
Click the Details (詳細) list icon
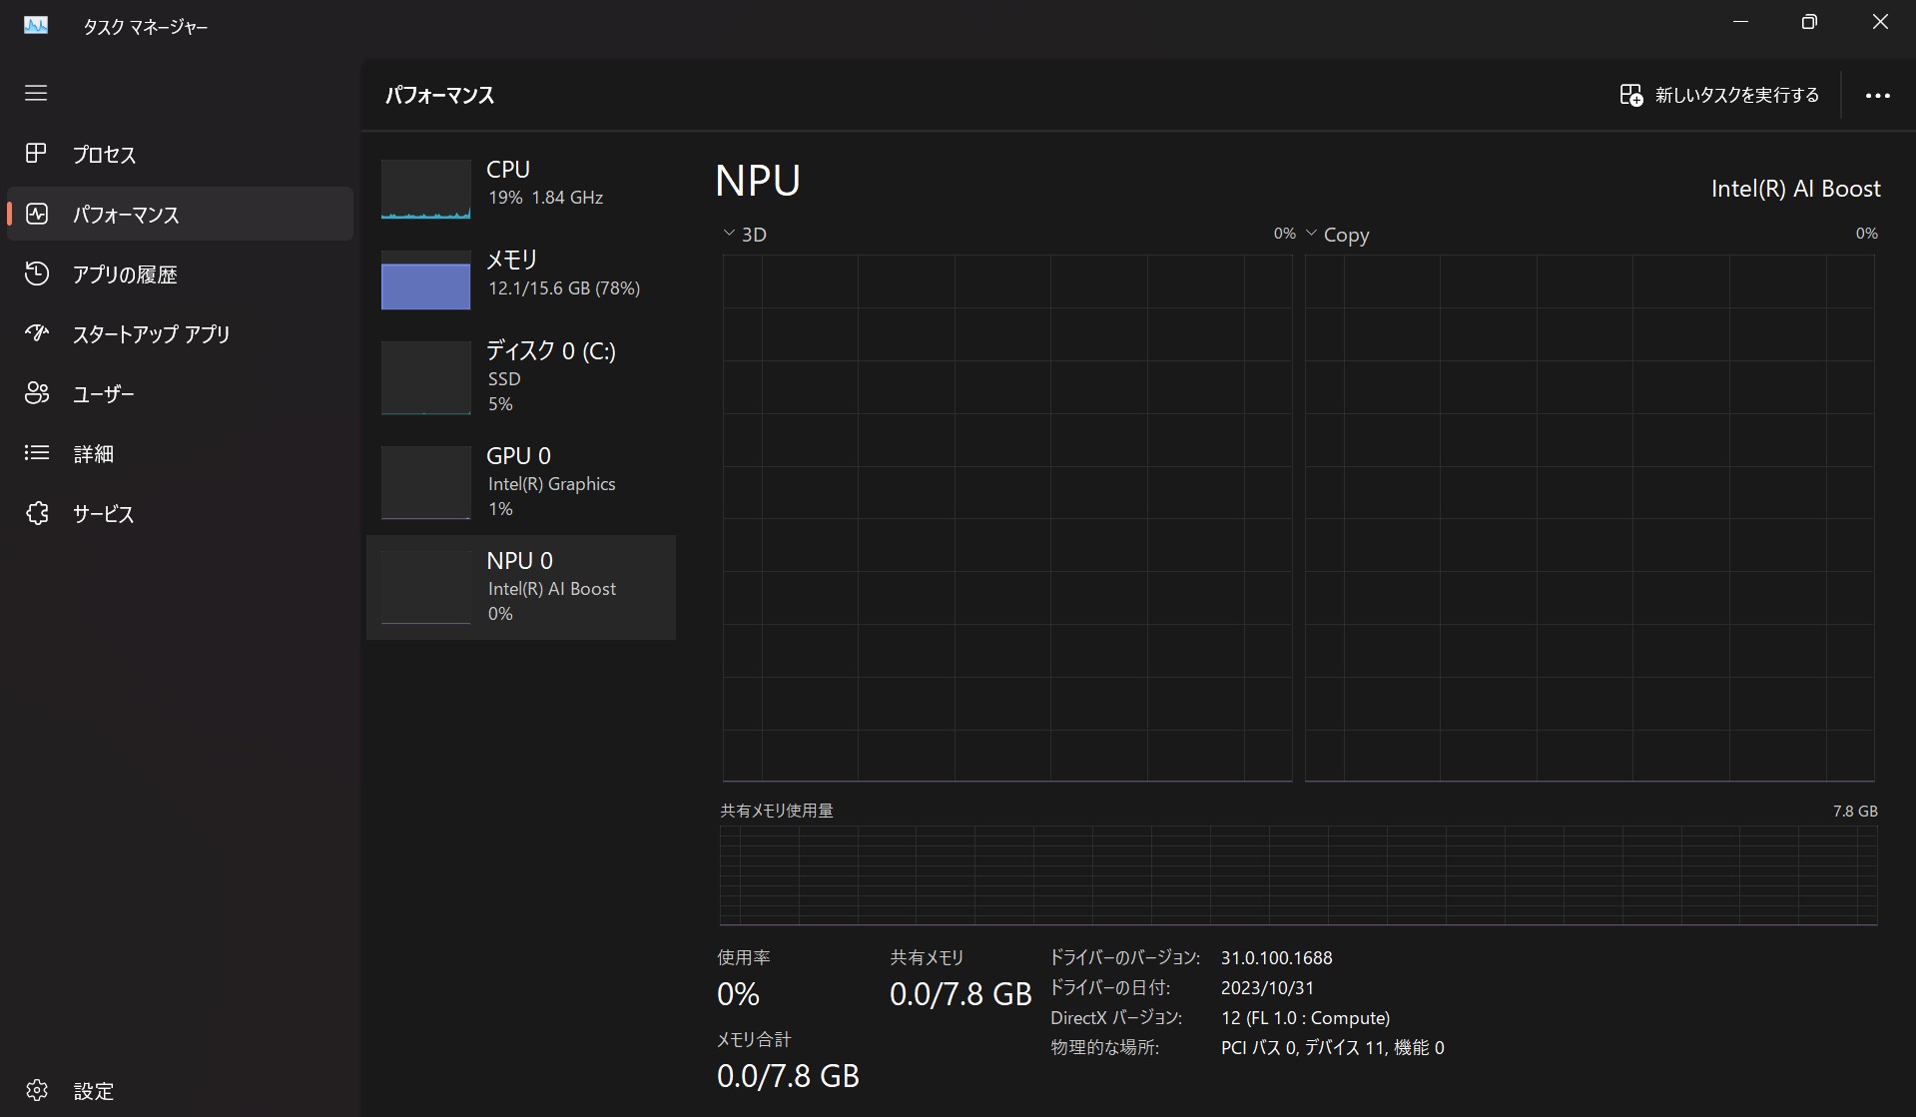pos(37,453)
